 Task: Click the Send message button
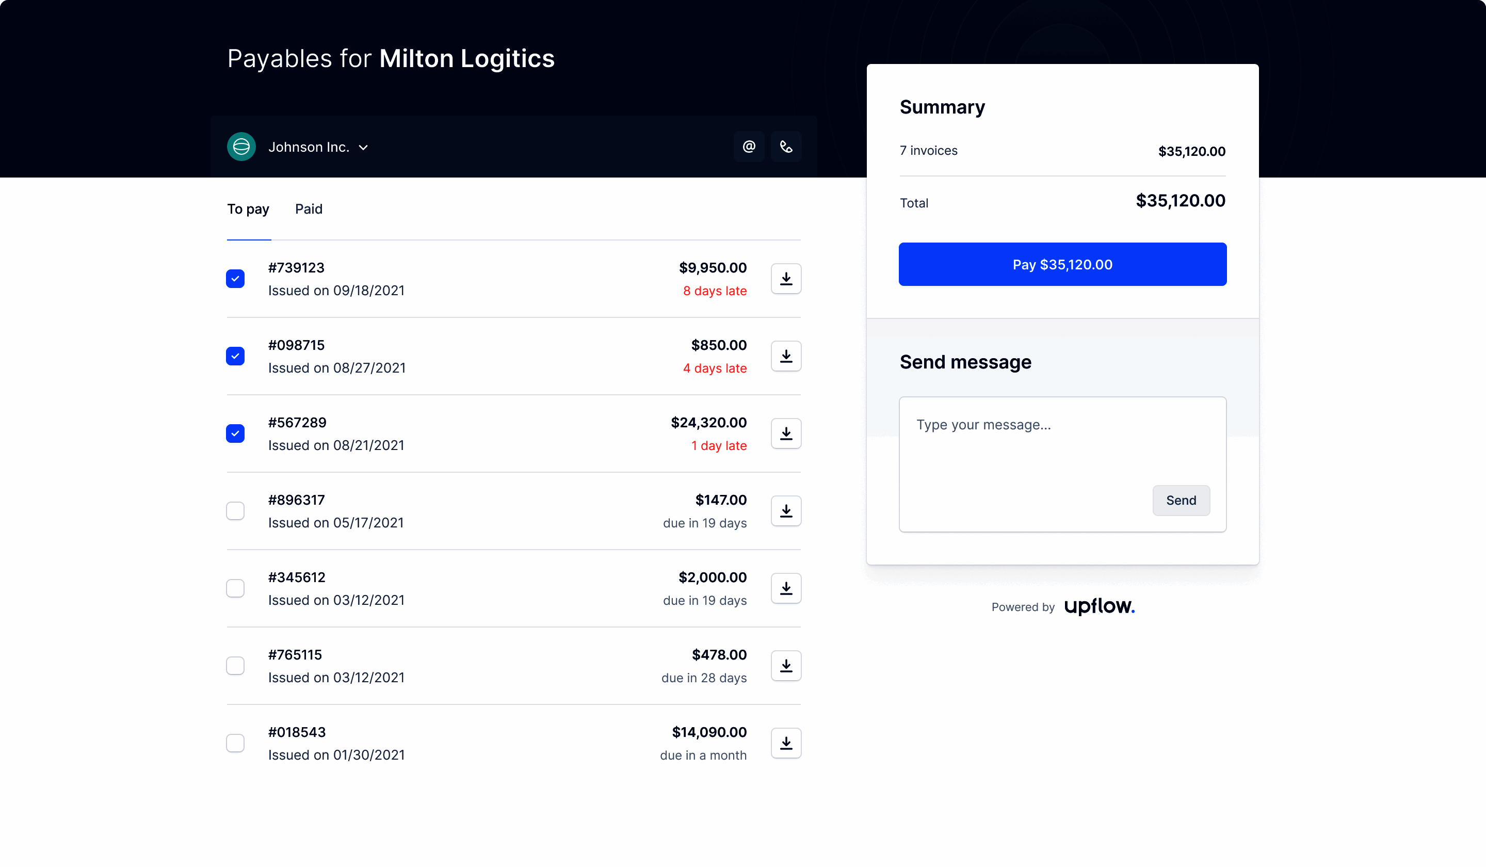coord(1181,500)
